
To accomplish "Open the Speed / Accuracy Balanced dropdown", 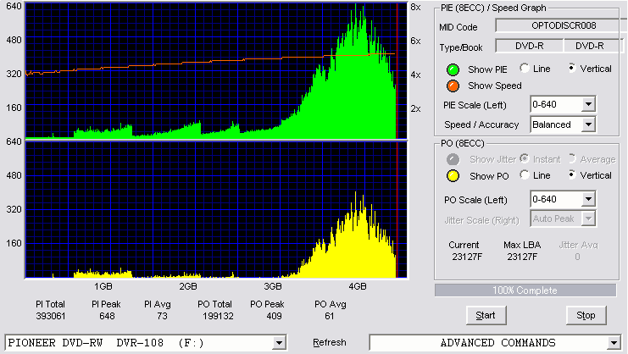I will click(x=588, y=124).
